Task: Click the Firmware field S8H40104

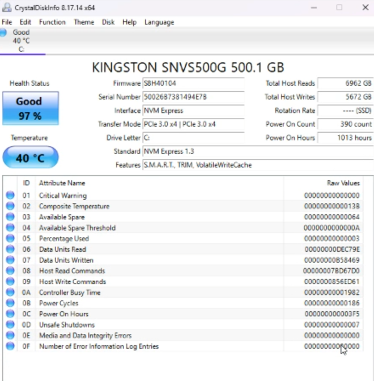Action: click(x=194, y=83)
